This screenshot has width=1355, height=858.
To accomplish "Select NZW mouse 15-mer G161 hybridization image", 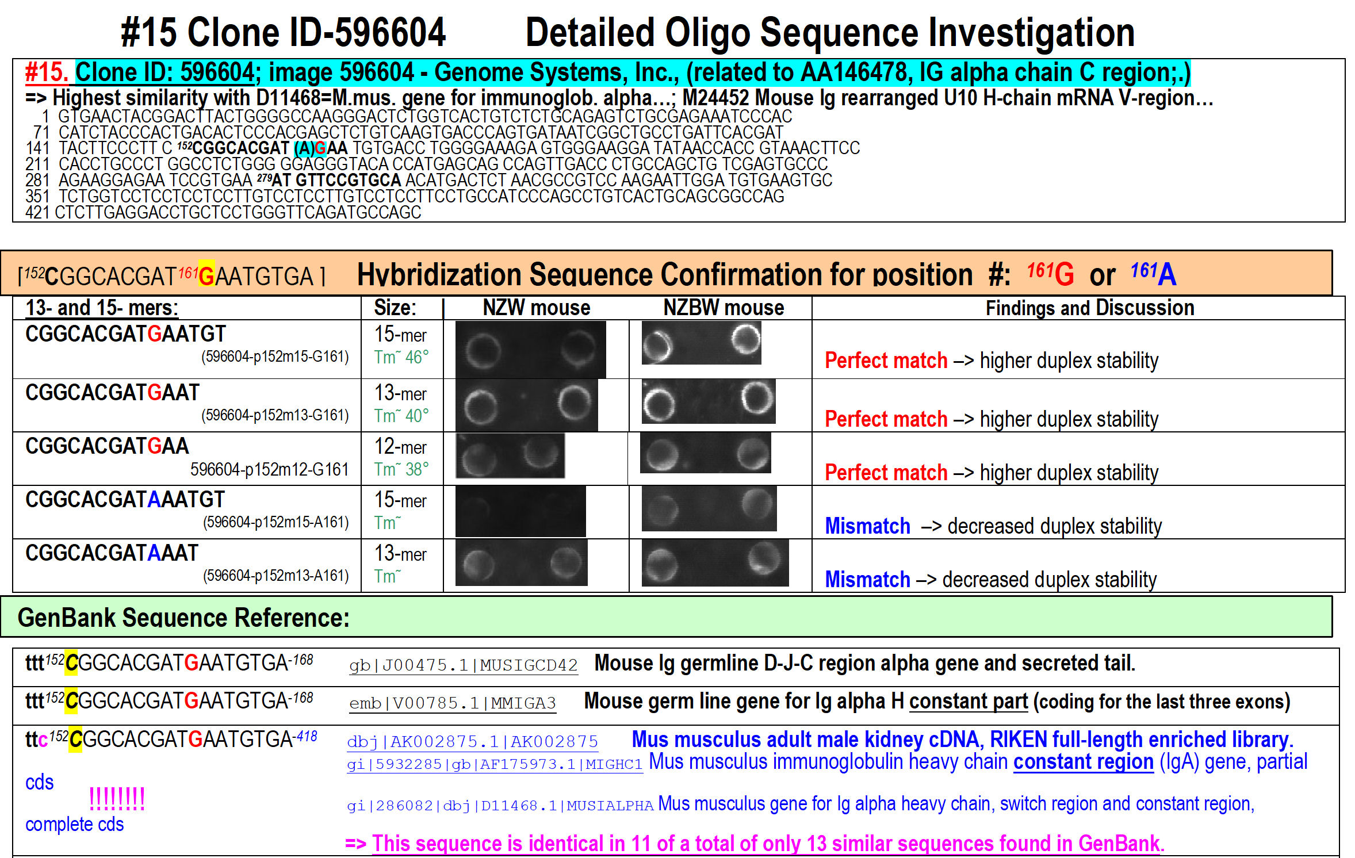I will point(530,349).
